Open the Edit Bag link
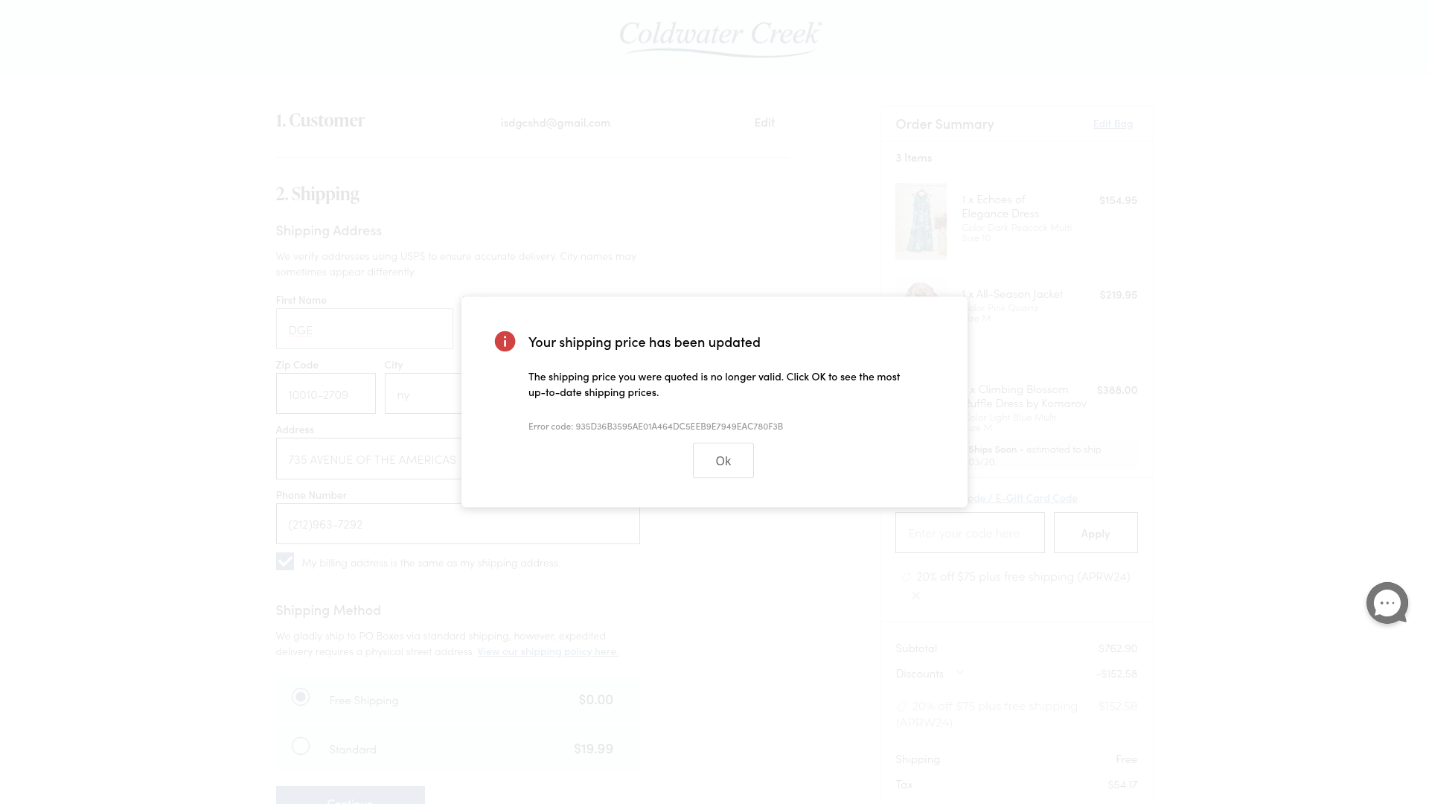Viewport: 1429px width, 804px height. (x=1112, y=124)
